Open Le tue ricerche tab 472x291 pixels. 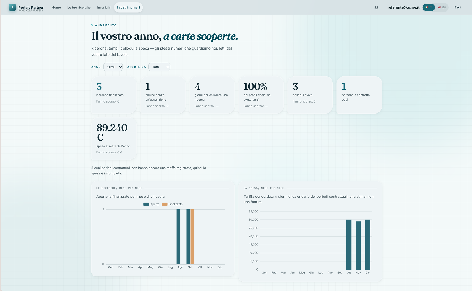pyautogui.click(x=79, y=7)
